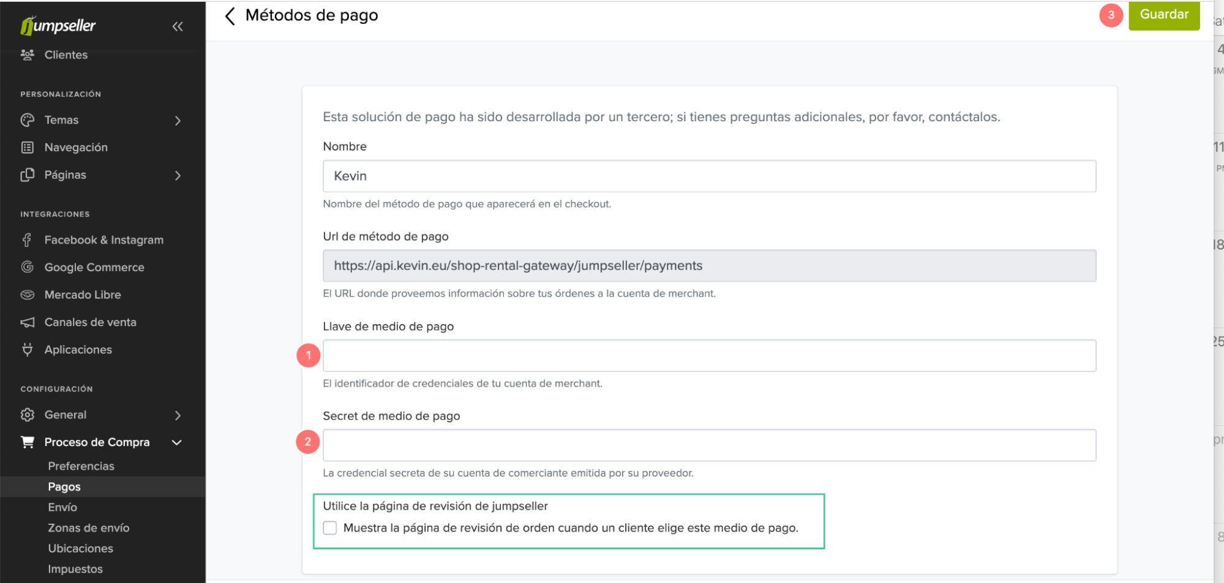Expand the Páginas submenu arrow
The width and height of the screenshot is (1224, 583).
pyautogui.click(x=178, y=176)
